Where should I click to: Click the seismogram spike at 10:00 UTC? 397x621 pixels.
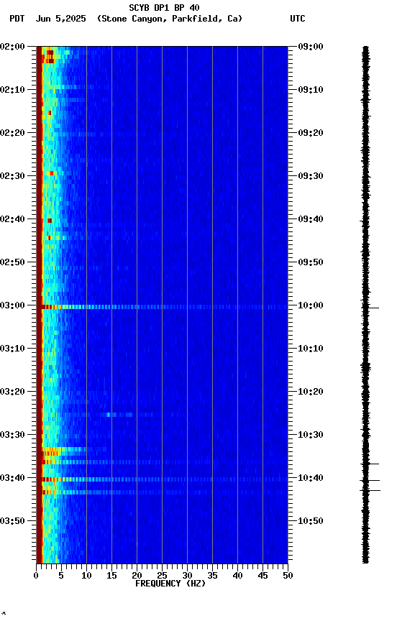pos(372,308)
